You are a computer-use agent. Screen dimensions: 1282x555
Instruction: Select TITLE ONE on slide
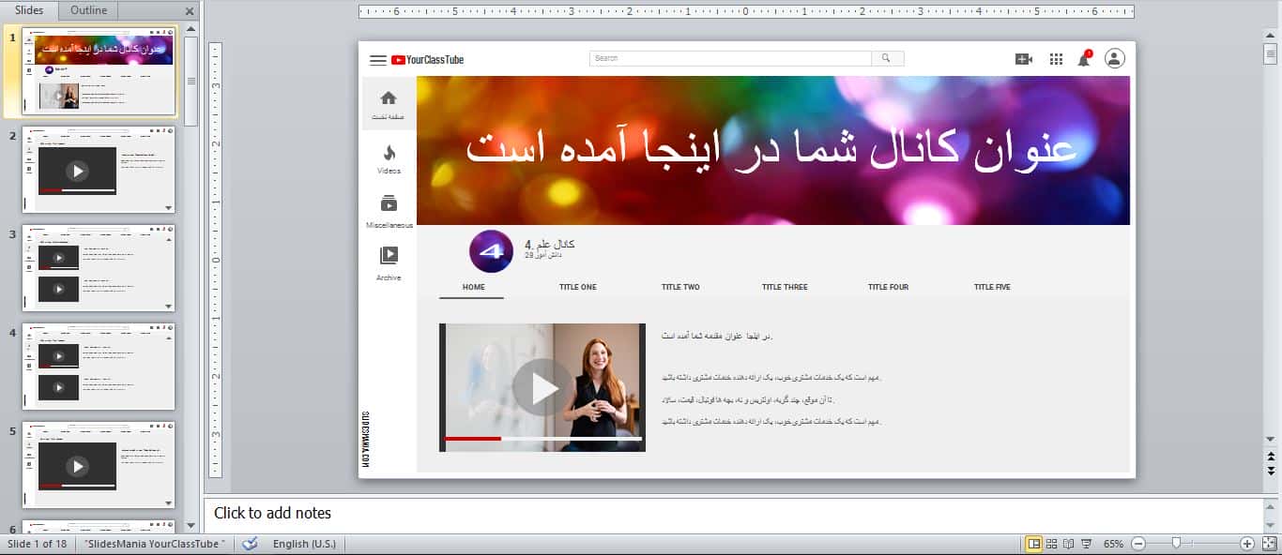point(577,287)
